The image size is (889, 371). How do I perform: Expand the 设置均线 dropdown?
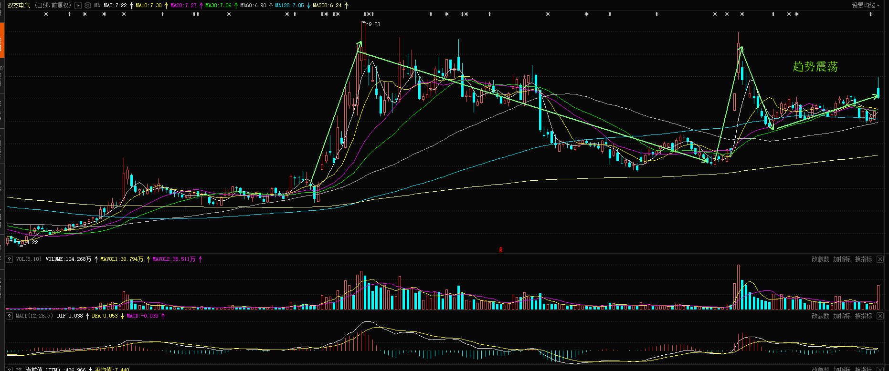pyautogui.click(x=866, y=6)
